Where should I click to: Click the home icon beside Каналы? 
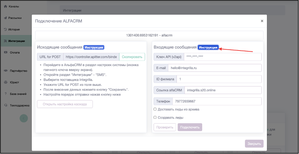pos(5,6)
